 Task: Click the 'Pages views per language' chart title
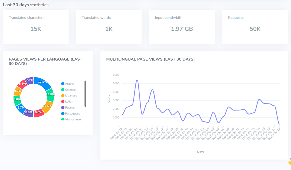point(46,61)
